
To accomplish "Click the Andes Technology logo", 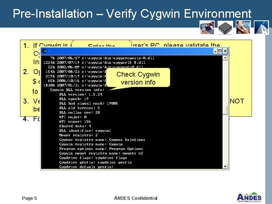I will pyautogui.click(x=249, y=197).
